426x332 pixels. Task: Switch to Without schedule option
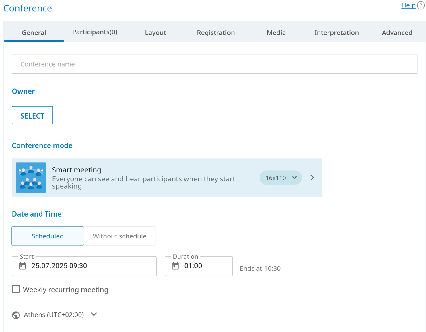tap(120, 236)
